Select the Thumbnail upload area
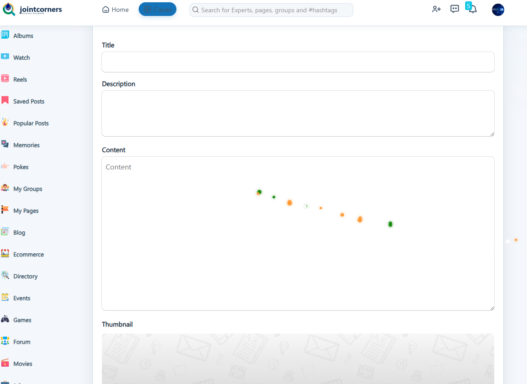This screenshot has width=527, height=384. [x=298, y=359]
